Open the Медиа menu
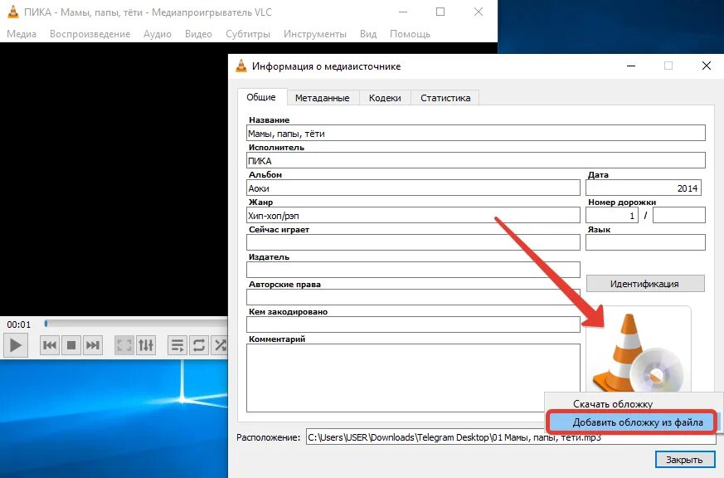 click(x=22, y=34)
